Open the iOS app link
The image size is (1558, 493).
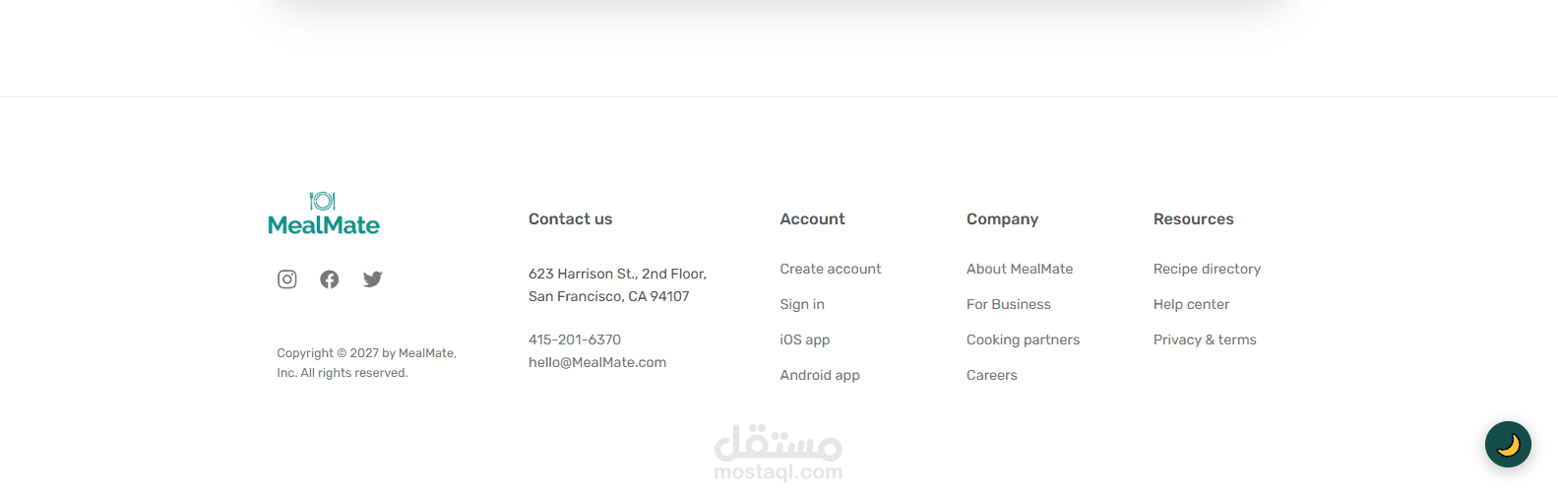coord(804,339)
